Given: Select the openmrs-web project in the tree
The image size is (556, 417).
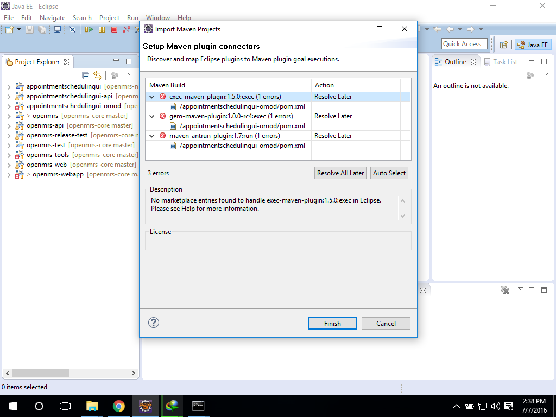Looking at the screenshot, I should 47,165.
